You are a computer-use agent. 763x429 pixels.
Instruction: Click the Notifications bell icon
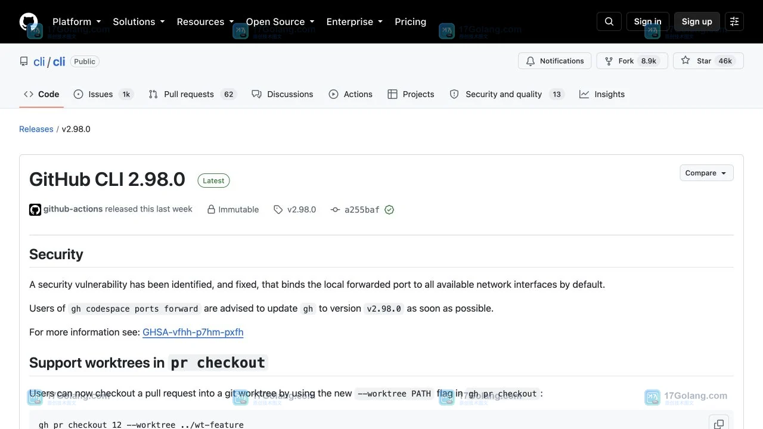tap(531, 61)
